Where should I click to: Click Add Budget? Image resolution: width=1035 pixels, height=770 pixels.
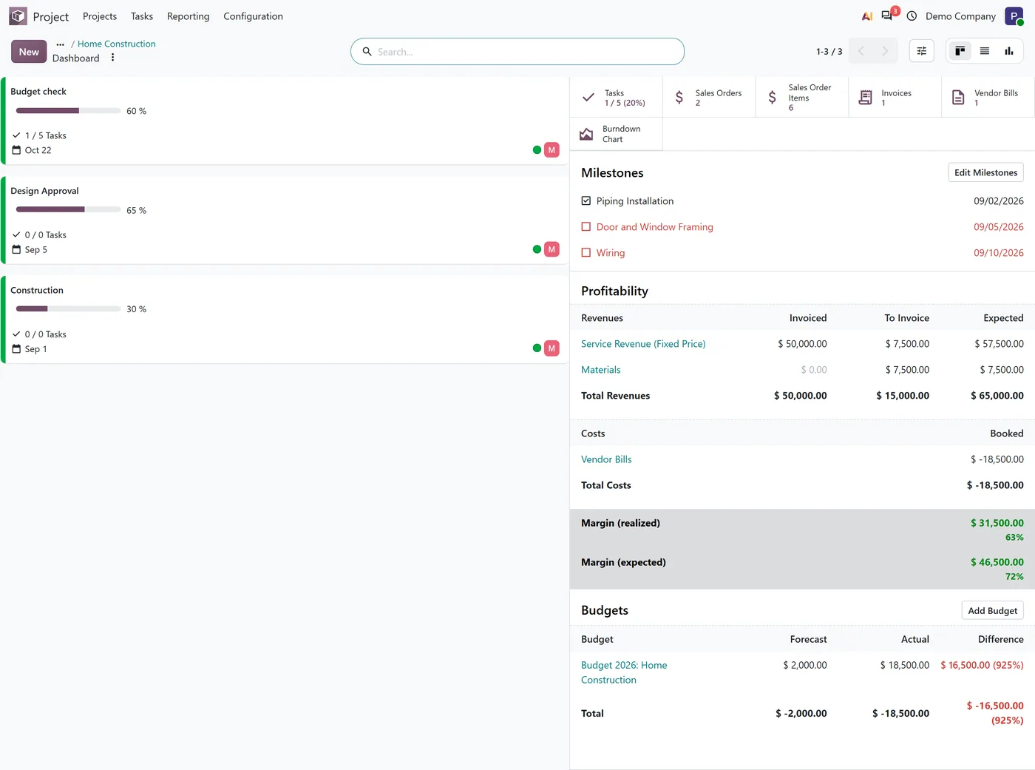[992, 611]
